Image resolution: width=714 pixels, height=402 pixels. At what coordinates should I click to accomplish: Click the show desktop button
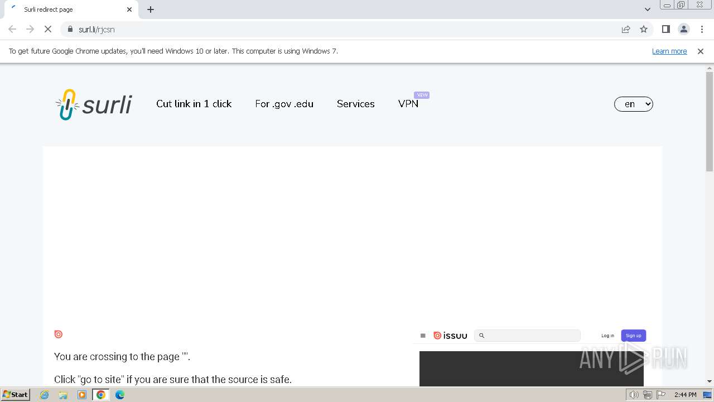pyautogui.click(x=708, y=395)
